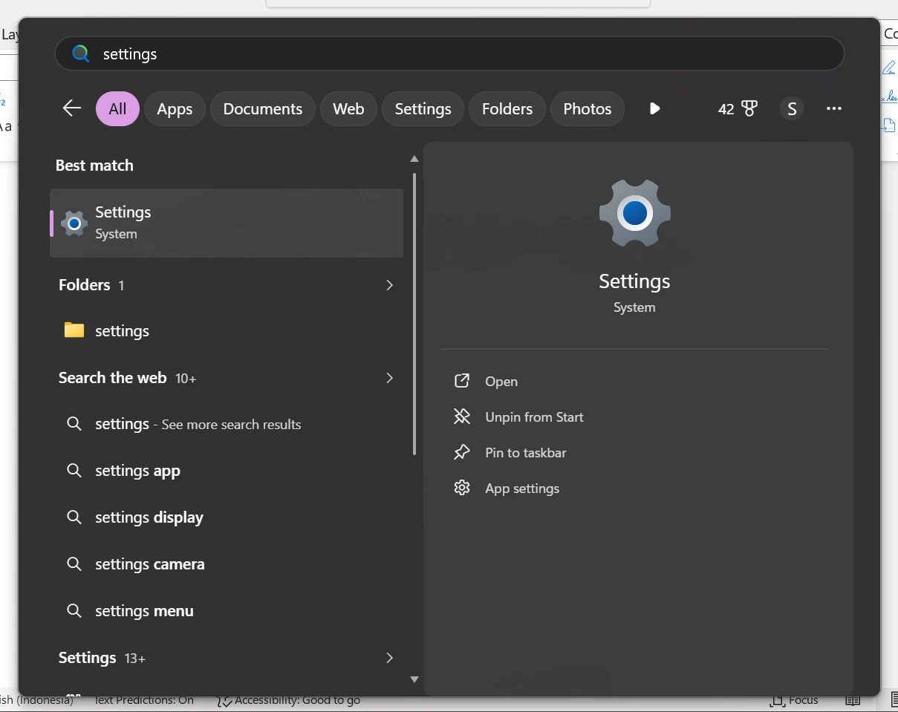Open App settings for Settings
The image size is (898, 712).
[x=522, y=489]
